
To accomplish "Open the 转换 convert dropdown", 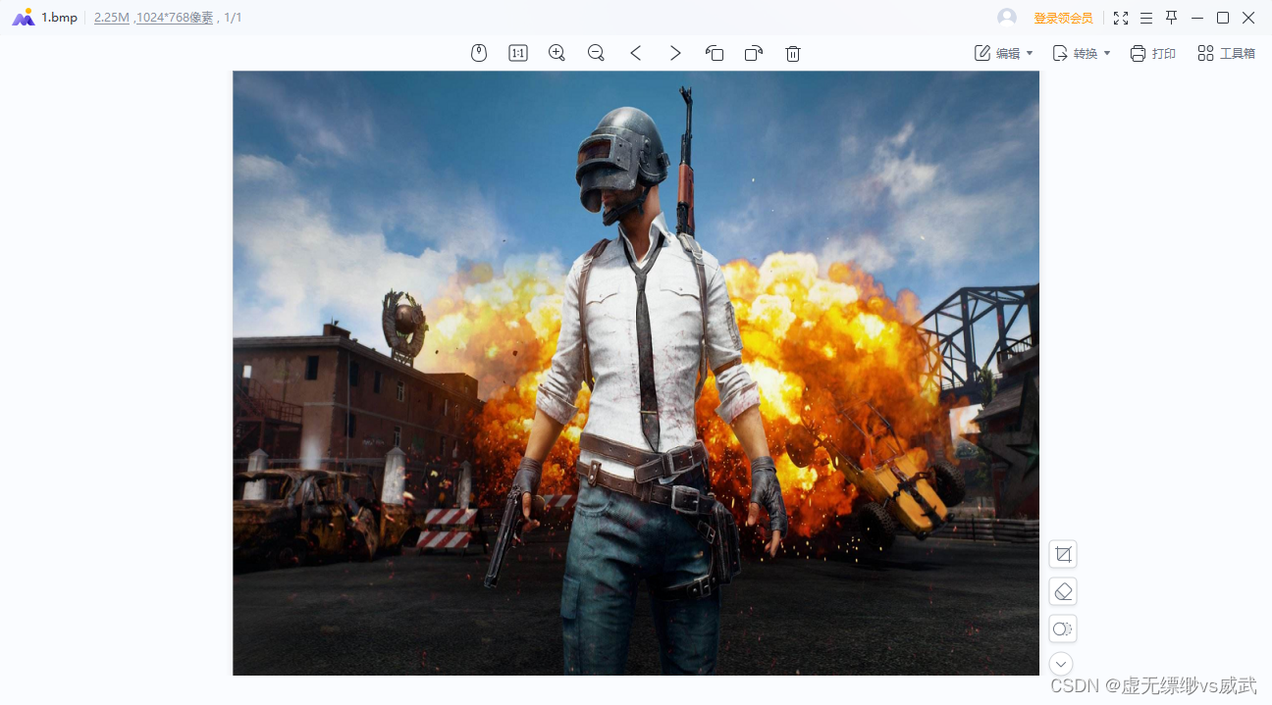I will click(1082, 53).
